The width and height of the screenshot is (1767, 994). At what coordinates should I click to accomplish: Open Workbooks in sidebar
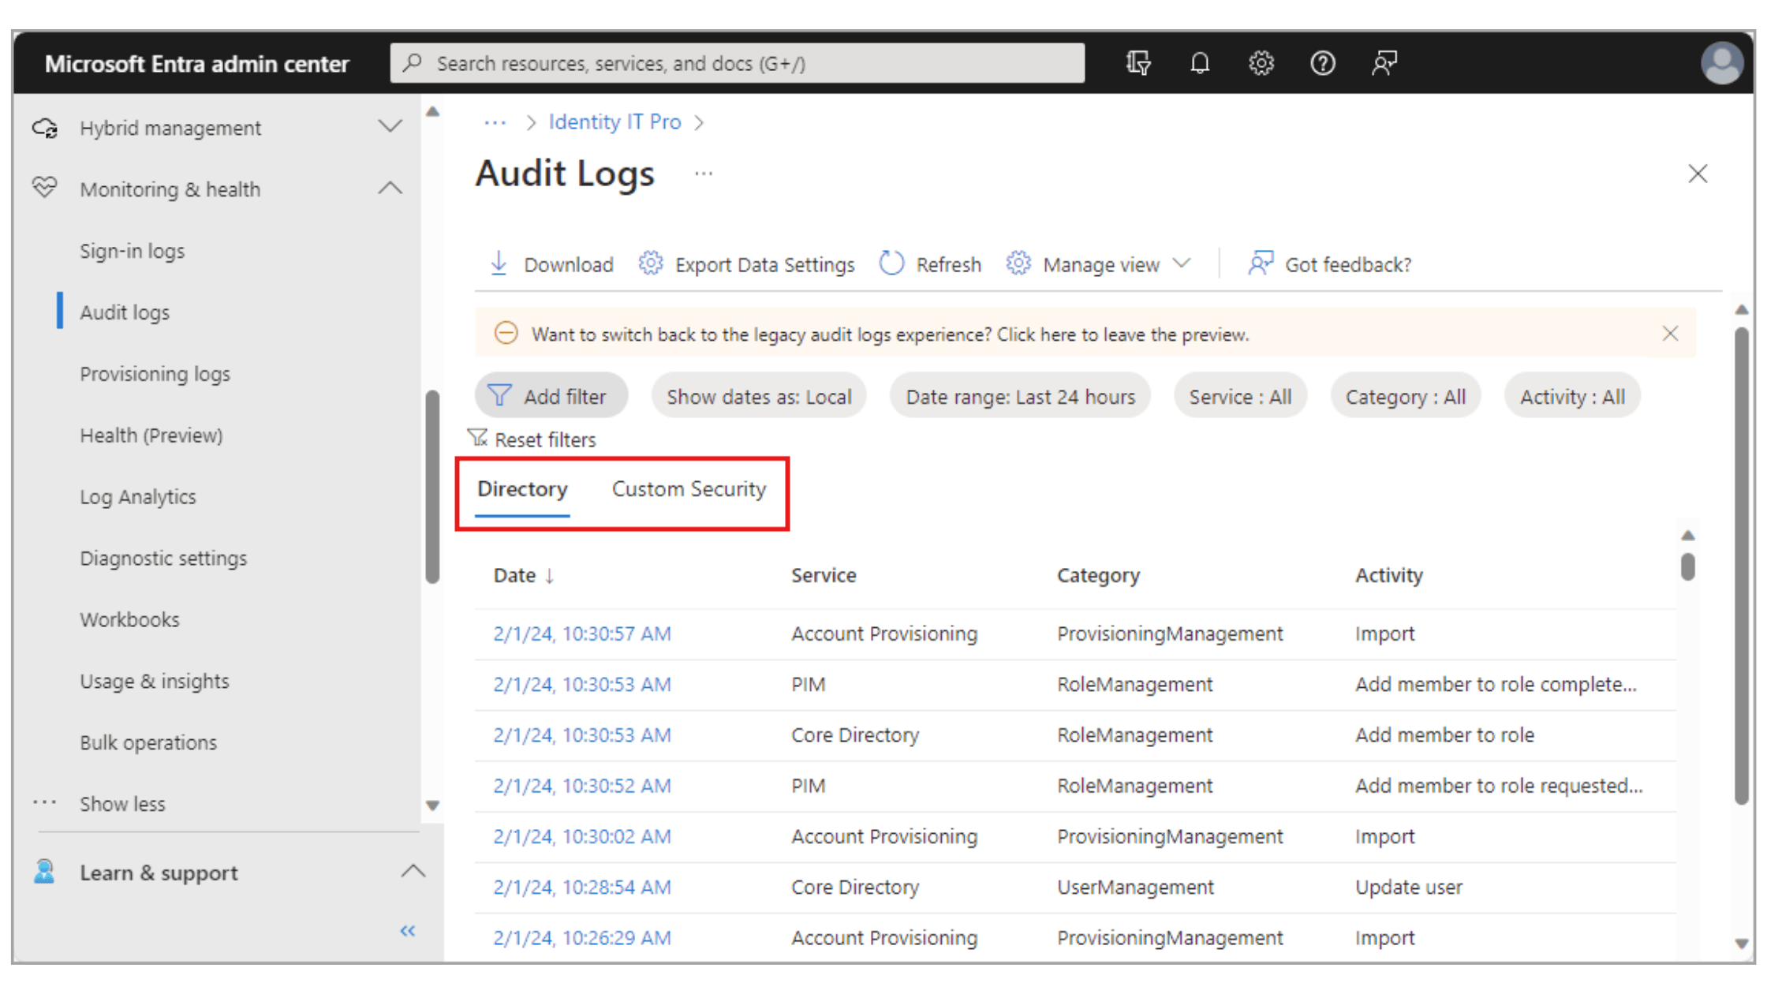tap(129, 620)
